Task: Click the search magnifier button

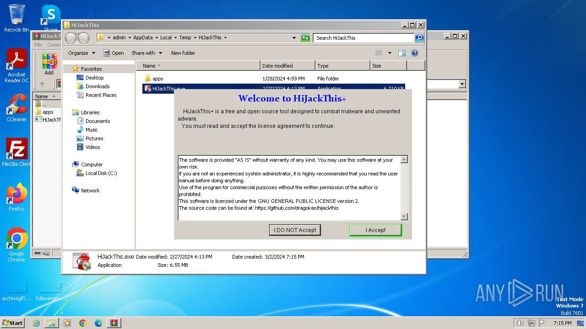Action: (x=419, y=38)
